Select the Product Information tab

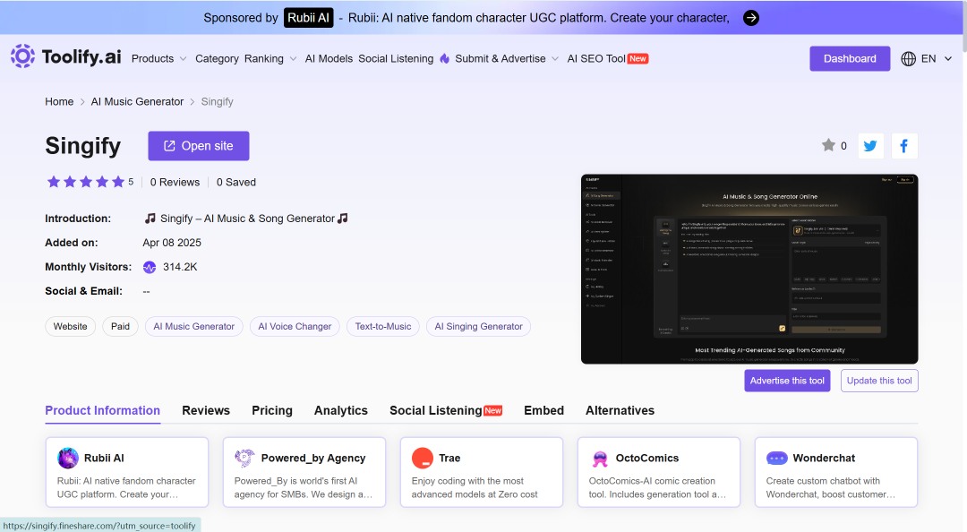(x=102, y=410)
